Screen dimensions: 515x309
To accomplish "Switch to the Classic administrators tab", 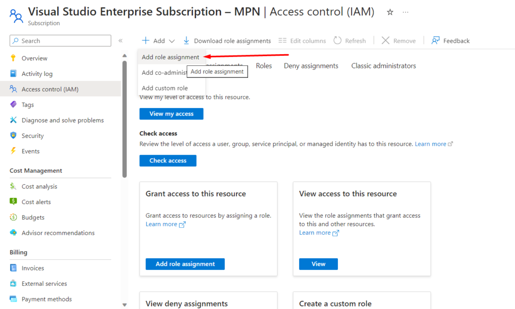I will [384, 66].
